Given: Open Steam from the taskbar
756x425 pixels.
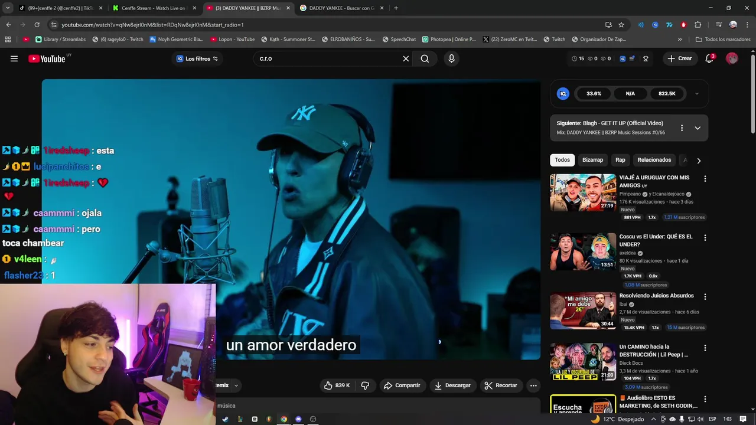Looking at the screenshot, I should pos(225,419).
